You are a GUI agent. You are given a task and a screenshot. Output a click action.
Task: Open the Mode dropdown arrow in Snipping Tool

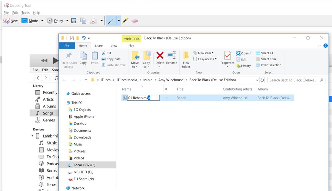pyautogui.click(x=42, y=21)
